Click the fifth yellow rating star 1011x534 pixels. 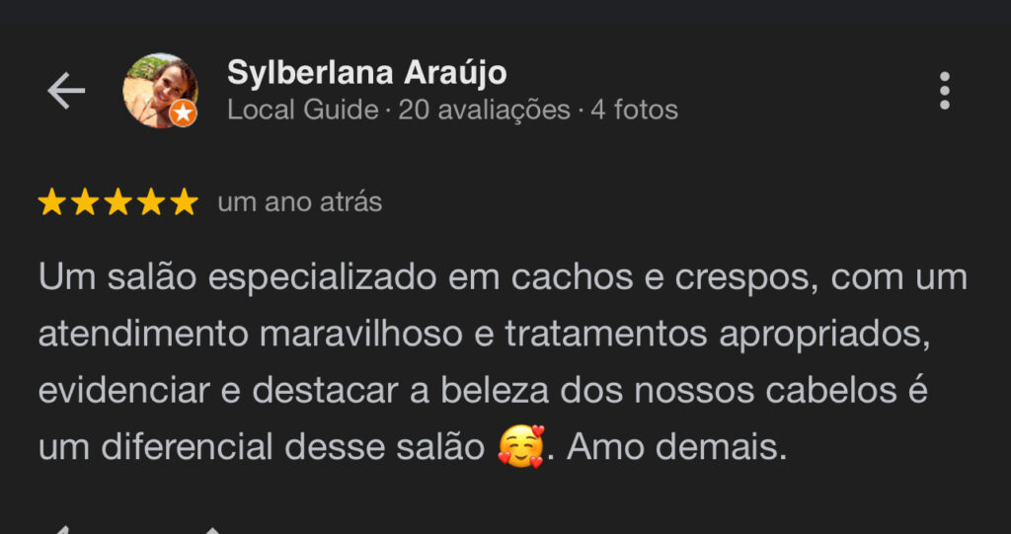point(185,202)
